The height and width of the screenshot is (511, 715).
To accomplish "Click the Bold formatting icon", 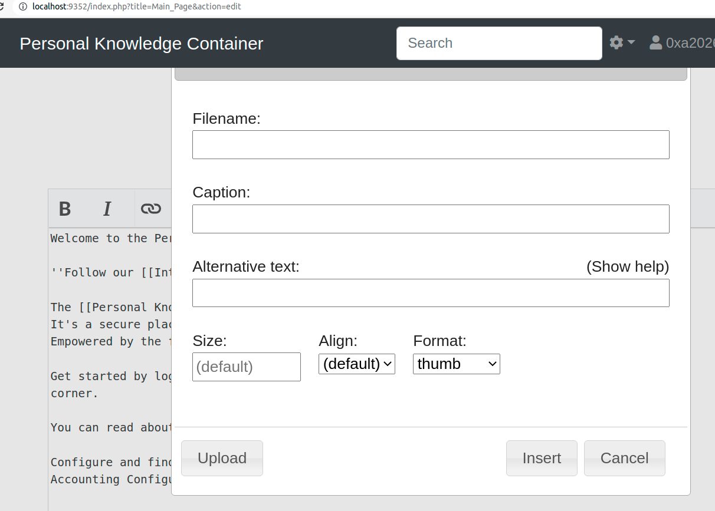I will [x=65, y=209].
